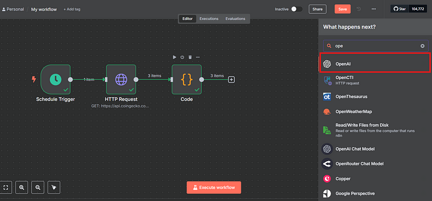This screenshot has width=432, height=201.
Task: Click Execute workflow button
Action: coord(214,188)
